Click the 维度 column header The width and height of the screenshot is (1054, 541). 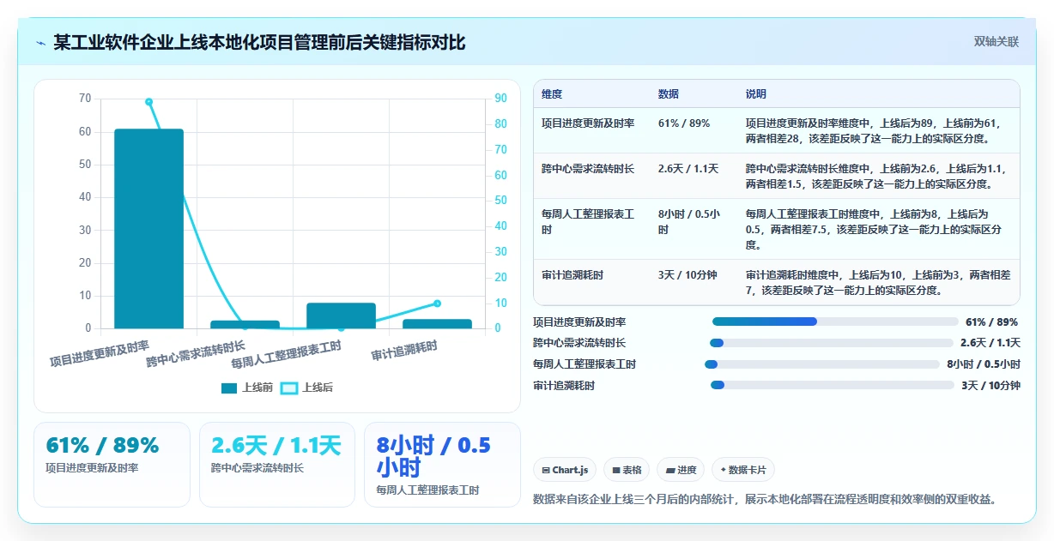(552, 94)
